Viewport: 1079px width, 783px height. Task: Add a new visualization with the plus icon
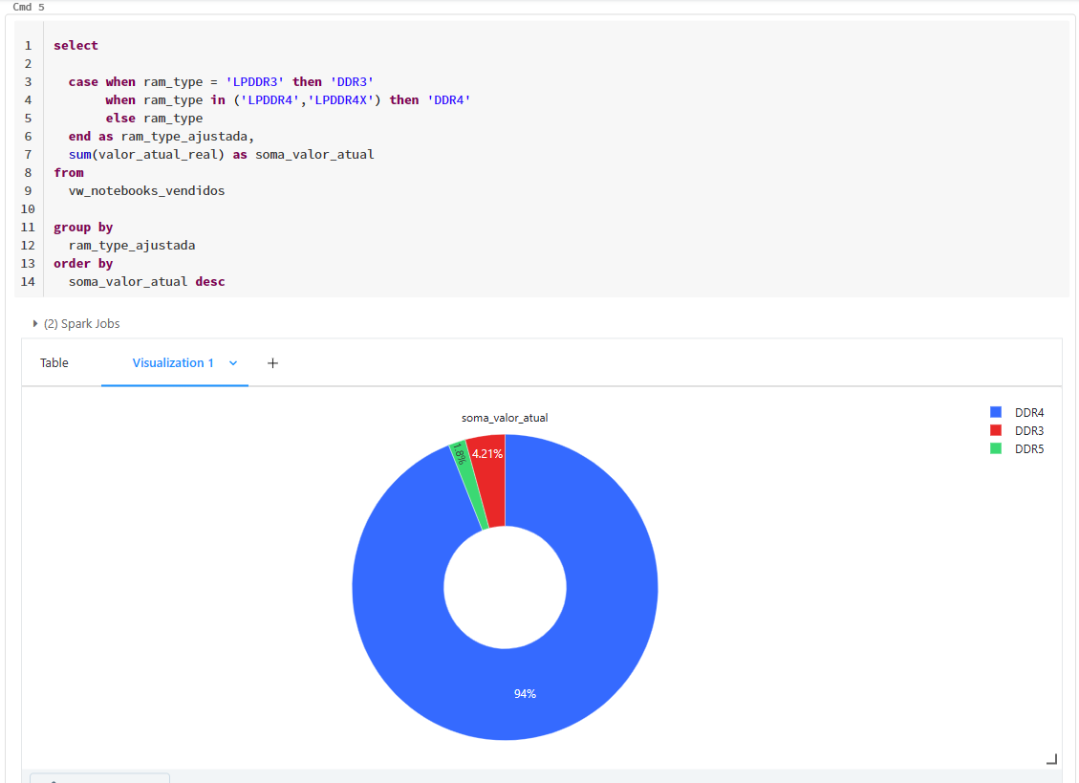272,363
